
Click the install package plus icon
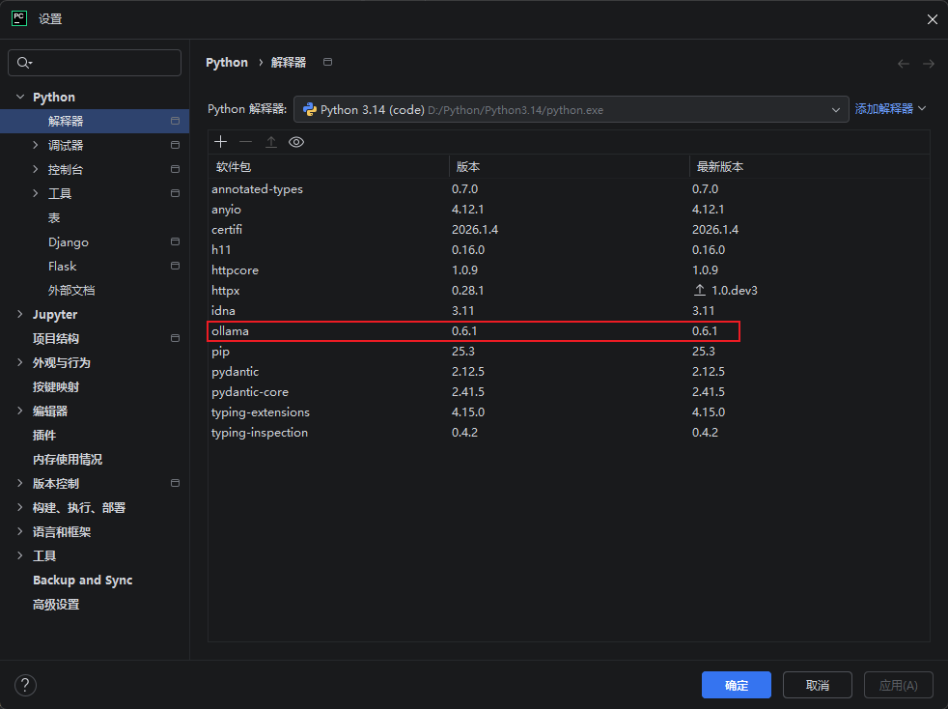coord(221,142)
